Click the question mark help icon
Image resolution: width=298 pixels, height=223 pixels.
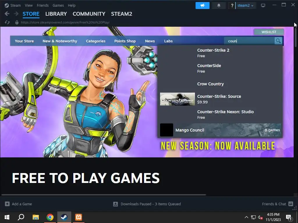click(232, 6)
